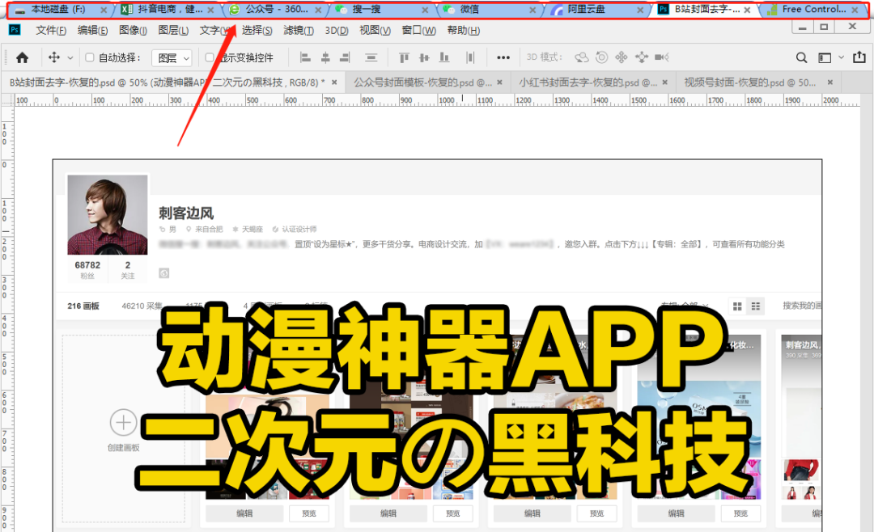Switch to Free Control window tab
874x532 pixels.
[x=812, y=10]
